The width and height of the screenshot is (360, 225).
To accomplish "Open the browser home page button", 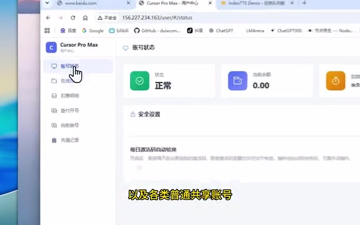I will (85, 17).
